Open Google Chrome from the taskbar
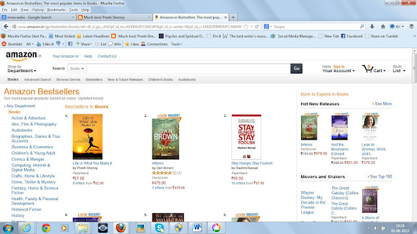This screenshot has height=234, width=417. coord(46,228)
